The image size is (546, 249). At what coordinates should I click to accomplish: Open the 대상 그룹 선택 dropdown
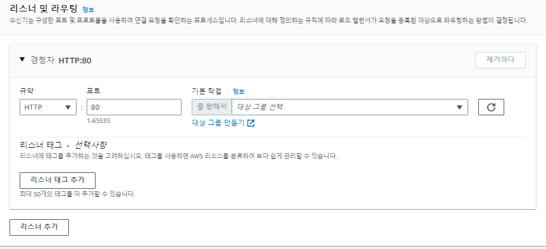tap(350, 107)
